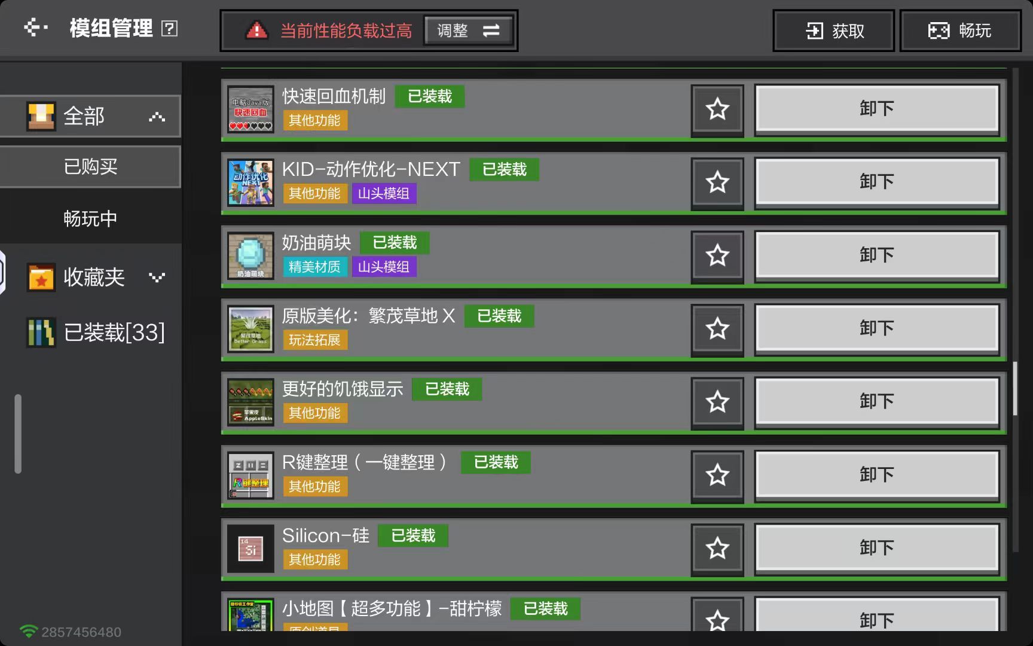1033x646 pixels.
Task: Unload the 更好的饥饿显示 mod
Action: click(x=877, y=401)
